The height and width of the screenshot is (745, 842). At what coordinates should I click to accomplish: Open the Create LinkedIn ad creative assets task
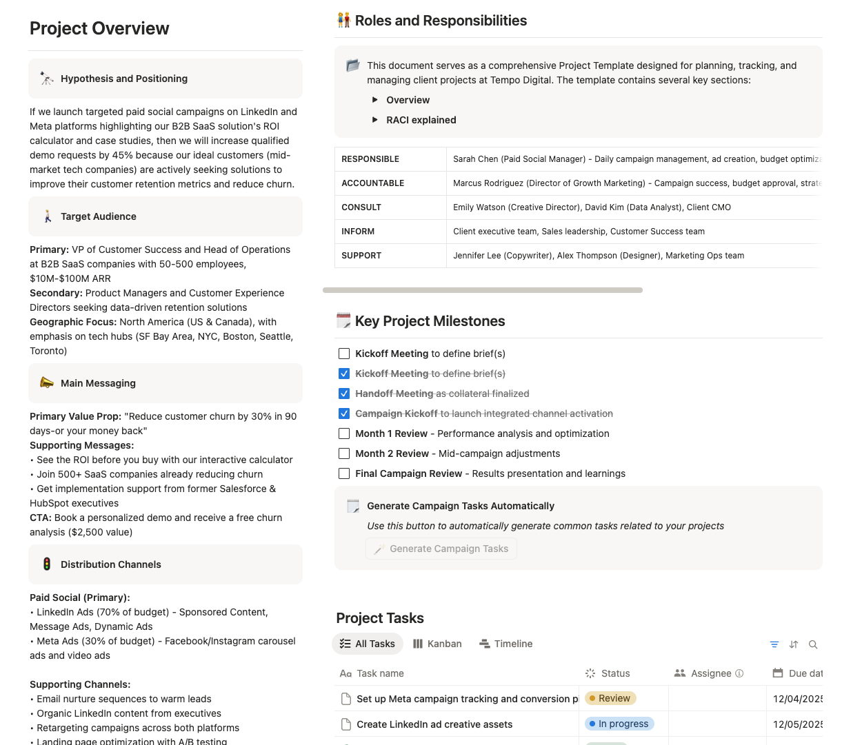pos(434,724)
